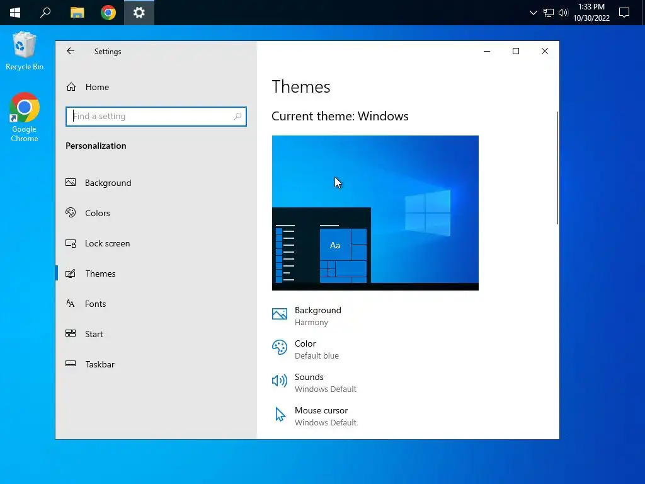Screen dimensions: 645x484
Task: Click the theme Sounds speaker icon
Action: pos(280,381)
